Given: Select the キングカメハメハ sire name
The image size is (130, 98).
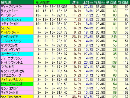Looking at the screenshot, I should [x=11, y=19].
